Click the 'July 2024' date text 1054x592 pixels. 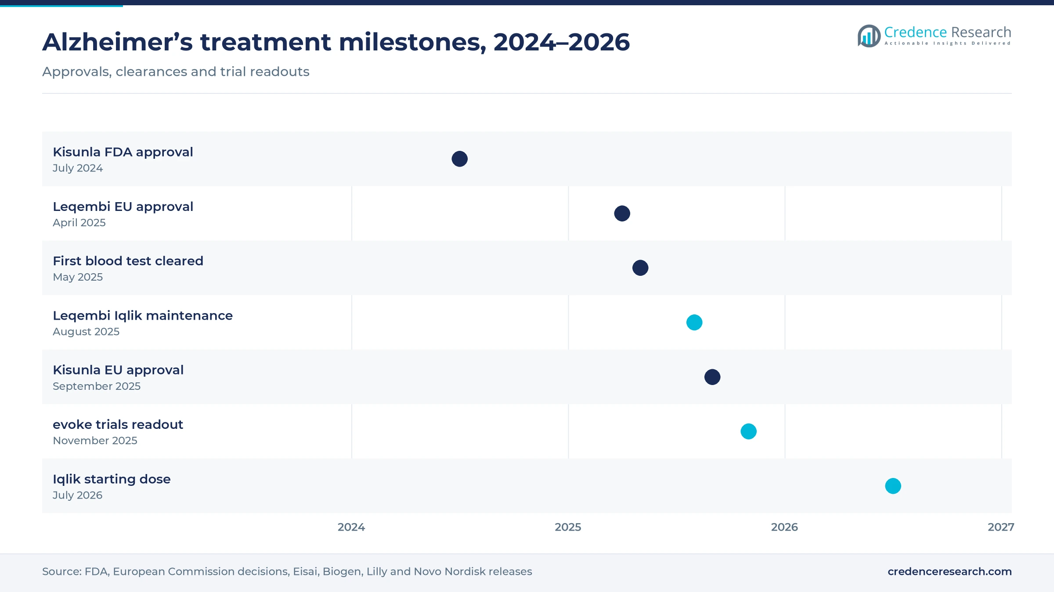pos(78,168)
